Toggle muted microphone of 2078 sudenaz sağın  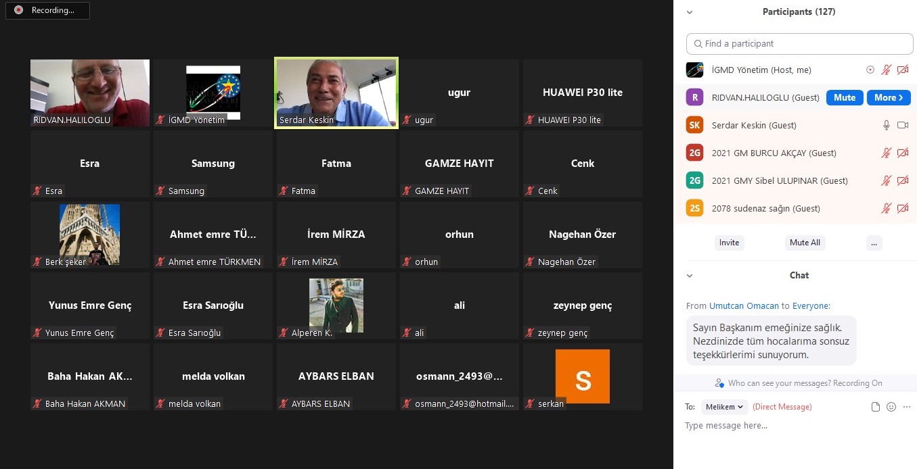[x=887, y=208]
